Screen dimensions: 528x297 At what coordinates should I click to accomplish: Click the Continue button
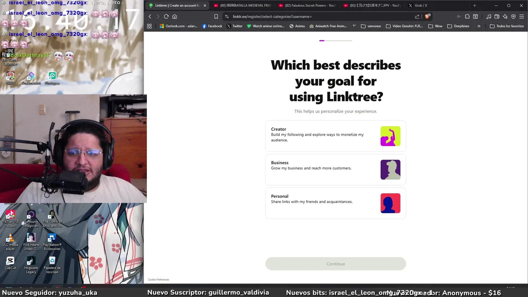[x=335, y=264]
